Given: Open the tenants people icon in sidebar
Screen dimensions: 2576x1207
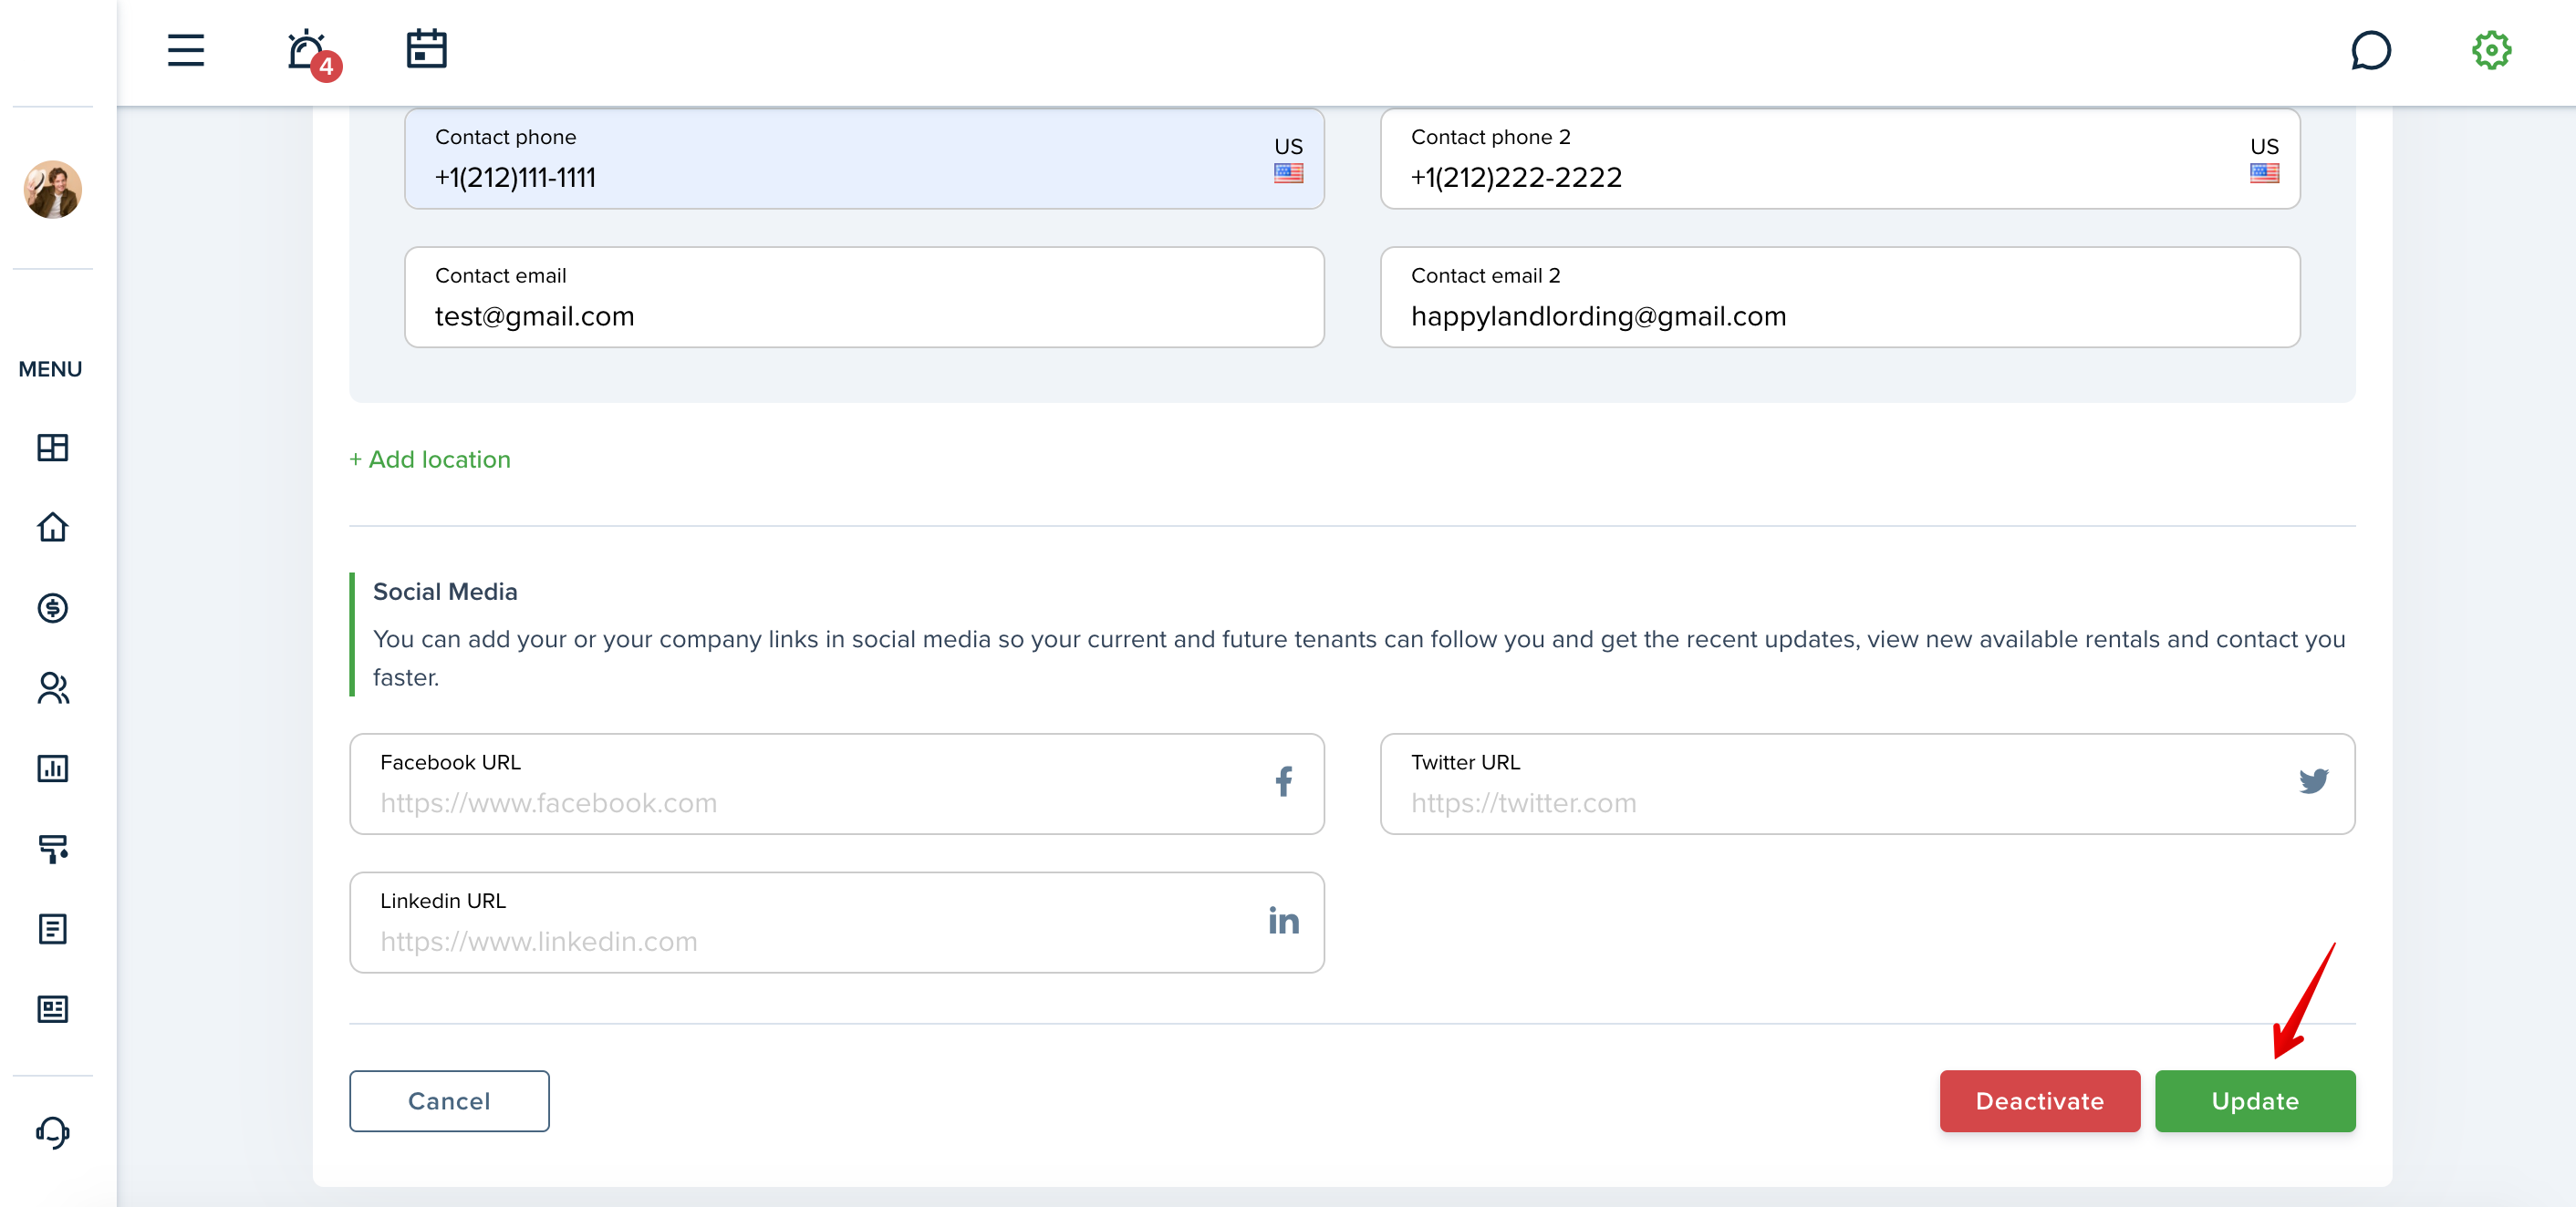Looking at the screenshot, I should tap(53, 687).
